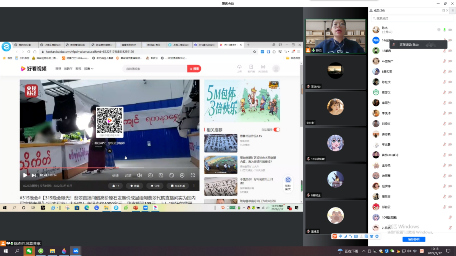Click the 关注动态 follow-feed icon
This screenshot has height=256, width=456.
click(263, 69)
